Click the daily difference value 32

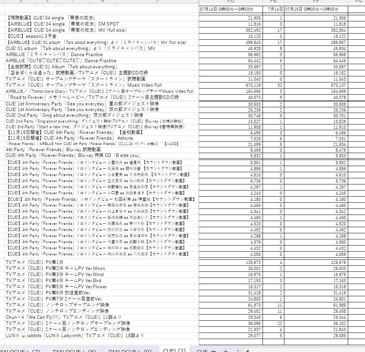273,85
